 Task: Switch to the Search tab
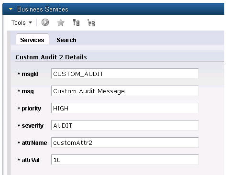66,40
